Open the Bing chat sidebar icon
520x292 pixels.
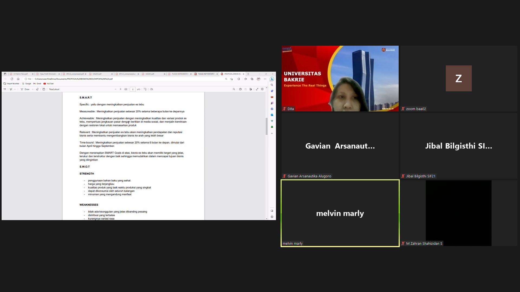click(272, 79)
